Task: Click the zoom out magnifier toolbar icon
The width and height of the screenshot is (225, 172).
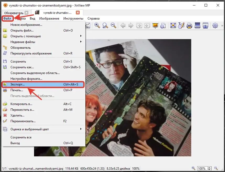Action: pos(113,26)
